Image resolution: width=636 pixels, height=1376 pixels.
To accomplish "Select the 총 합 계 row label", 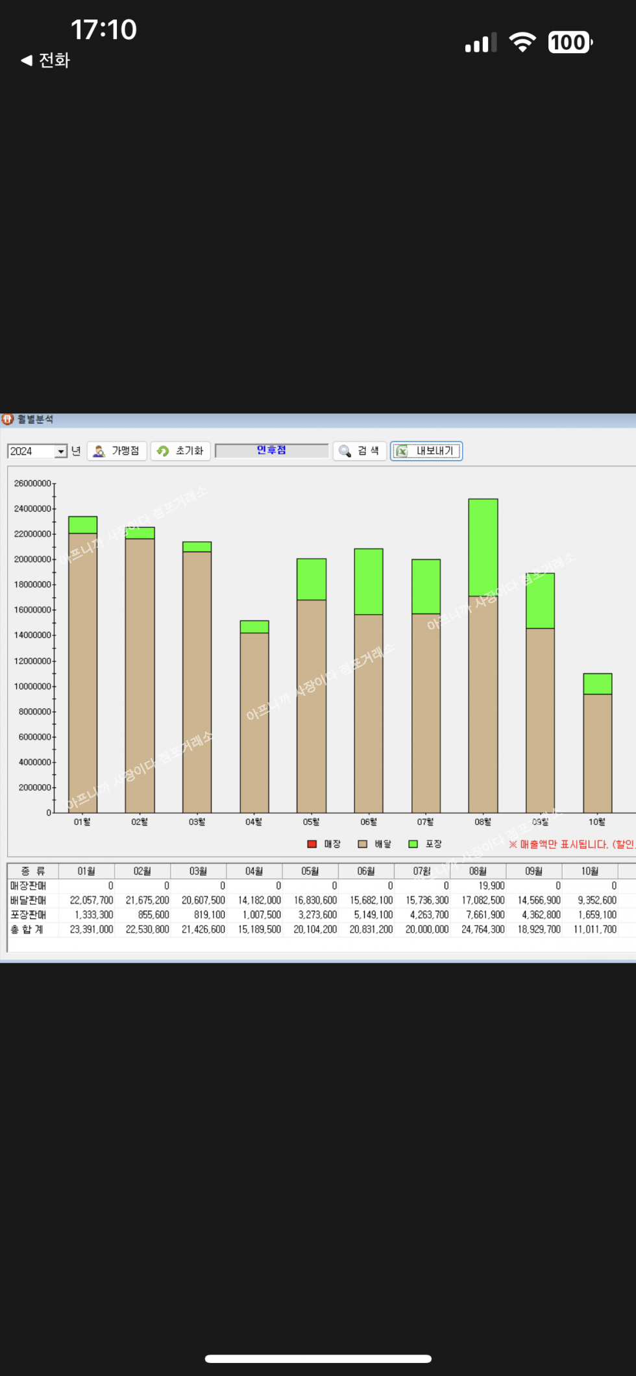I will click(27, 929).
